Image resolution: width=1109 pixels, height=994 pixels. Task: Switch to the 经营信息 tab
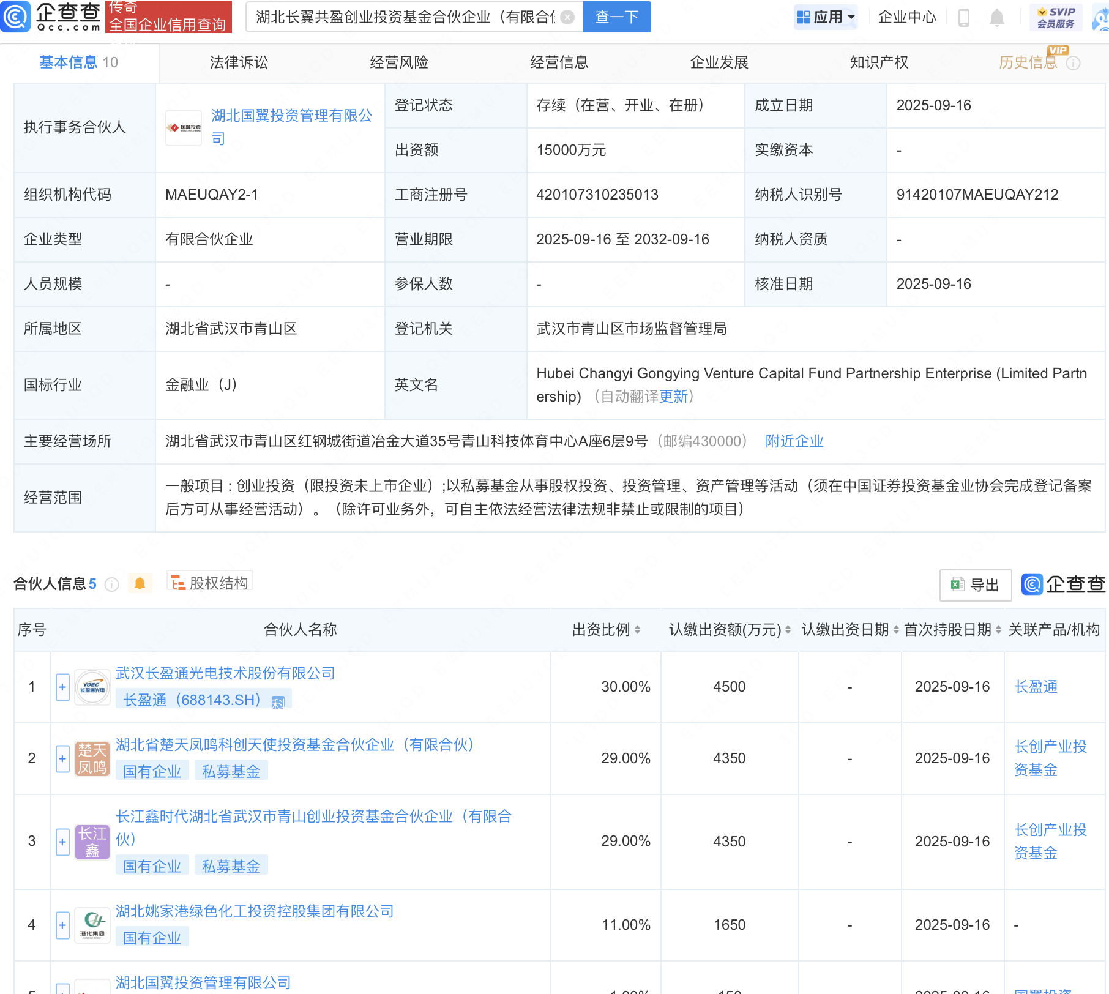pos(559,62)
